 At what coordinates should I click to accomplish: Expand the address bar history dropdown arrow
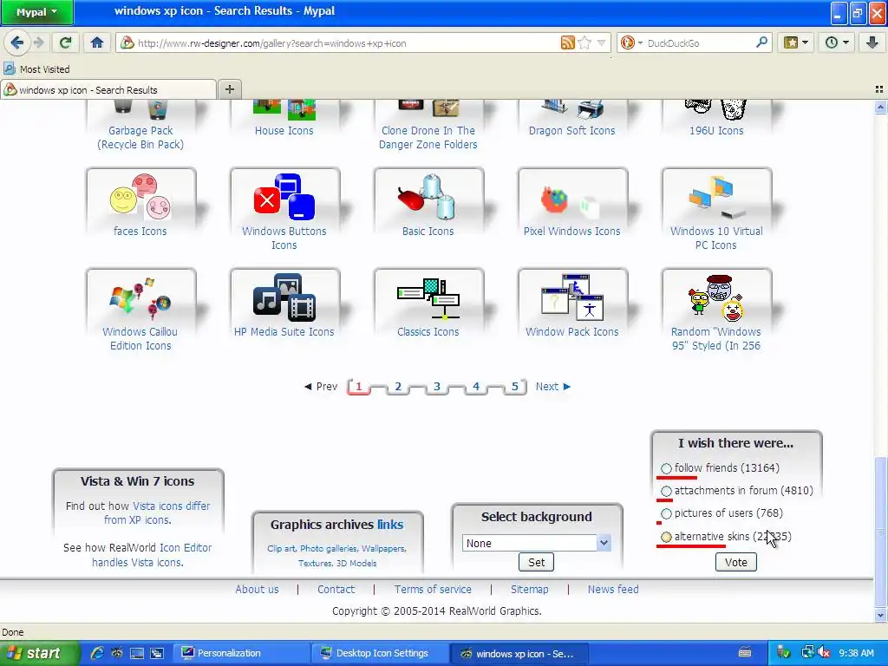pyautogui.click(x=602, y=43)
